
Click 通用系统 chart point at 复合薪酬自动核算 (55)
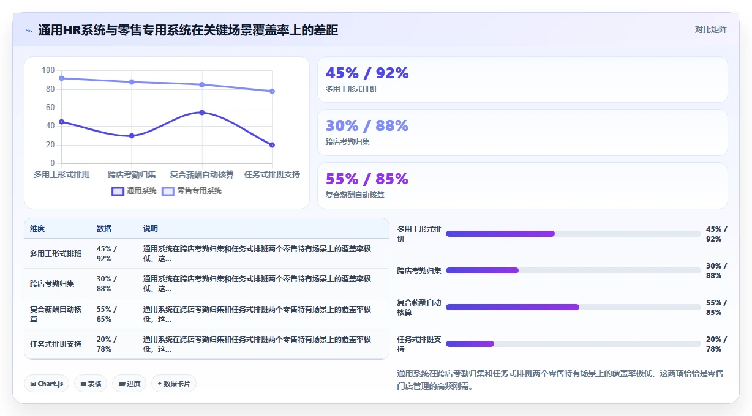pyautogui.click(x=202, y=113)
